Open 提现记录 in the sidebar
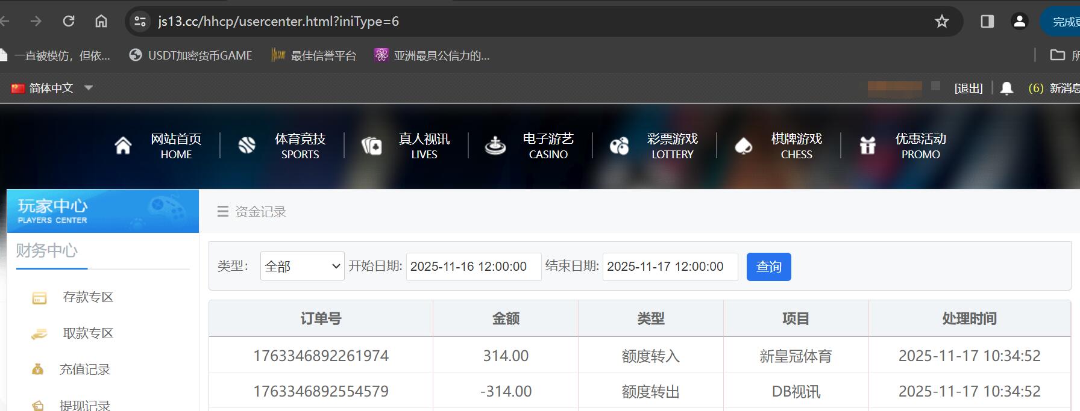Image resolution: width=1080 pixels, height=411 pixels. 85,405
